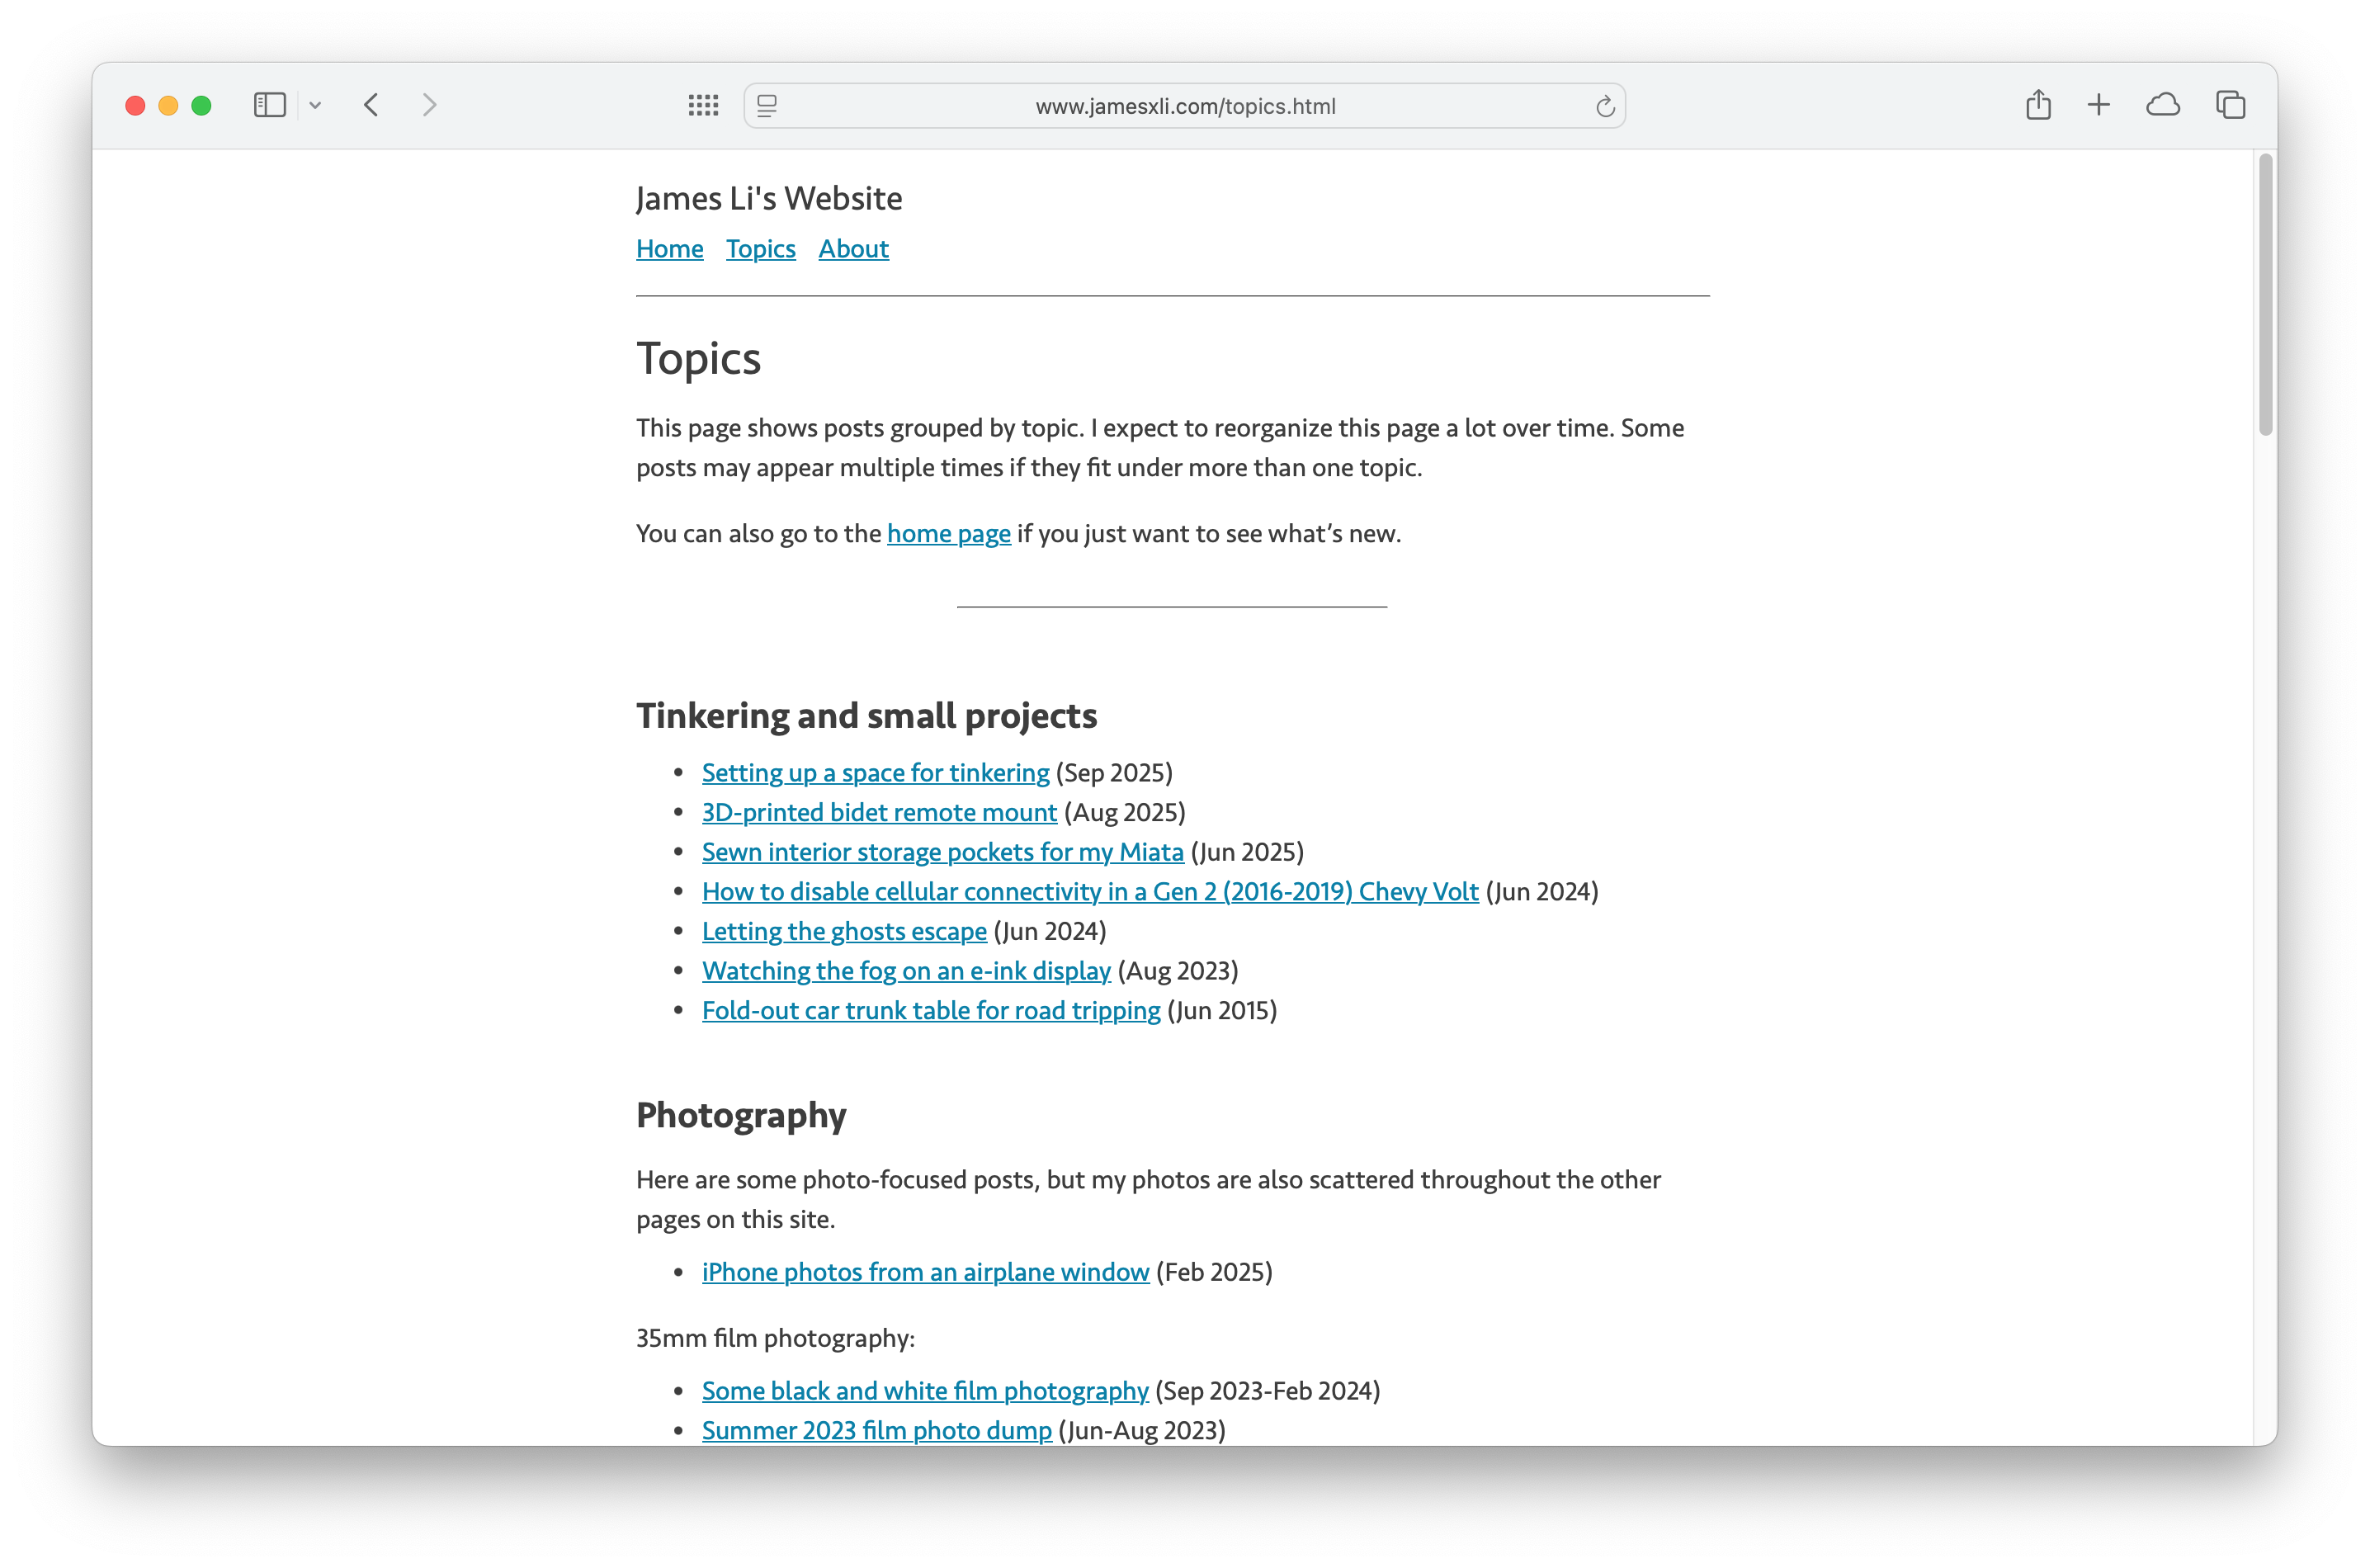This screenshot has width=2370, height=1568.
Task: Show iCloud Tabs
Action: click(2162, 105)
